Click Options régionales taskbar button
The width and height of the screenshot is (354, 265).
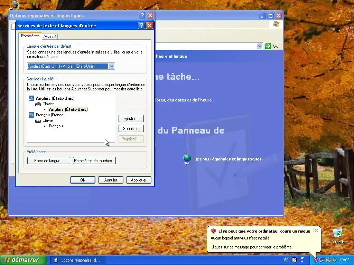tap(77, 260)
